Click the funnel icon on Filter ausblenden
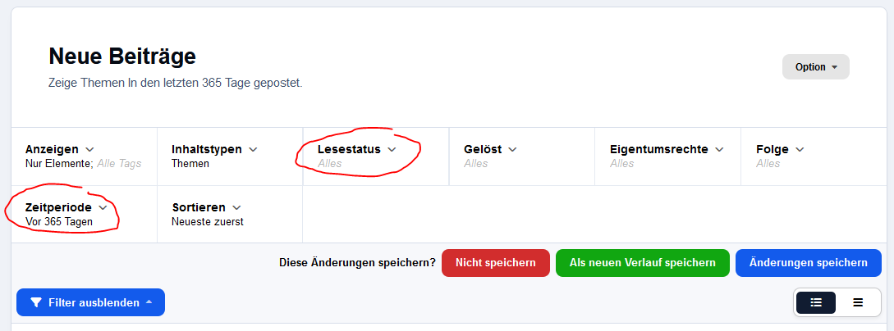The height and width of the screenshot is (331, 894). coord(36,302)
